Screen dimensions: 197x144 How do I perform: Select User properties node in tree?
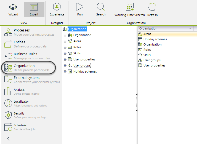click(x=84, y=59)
